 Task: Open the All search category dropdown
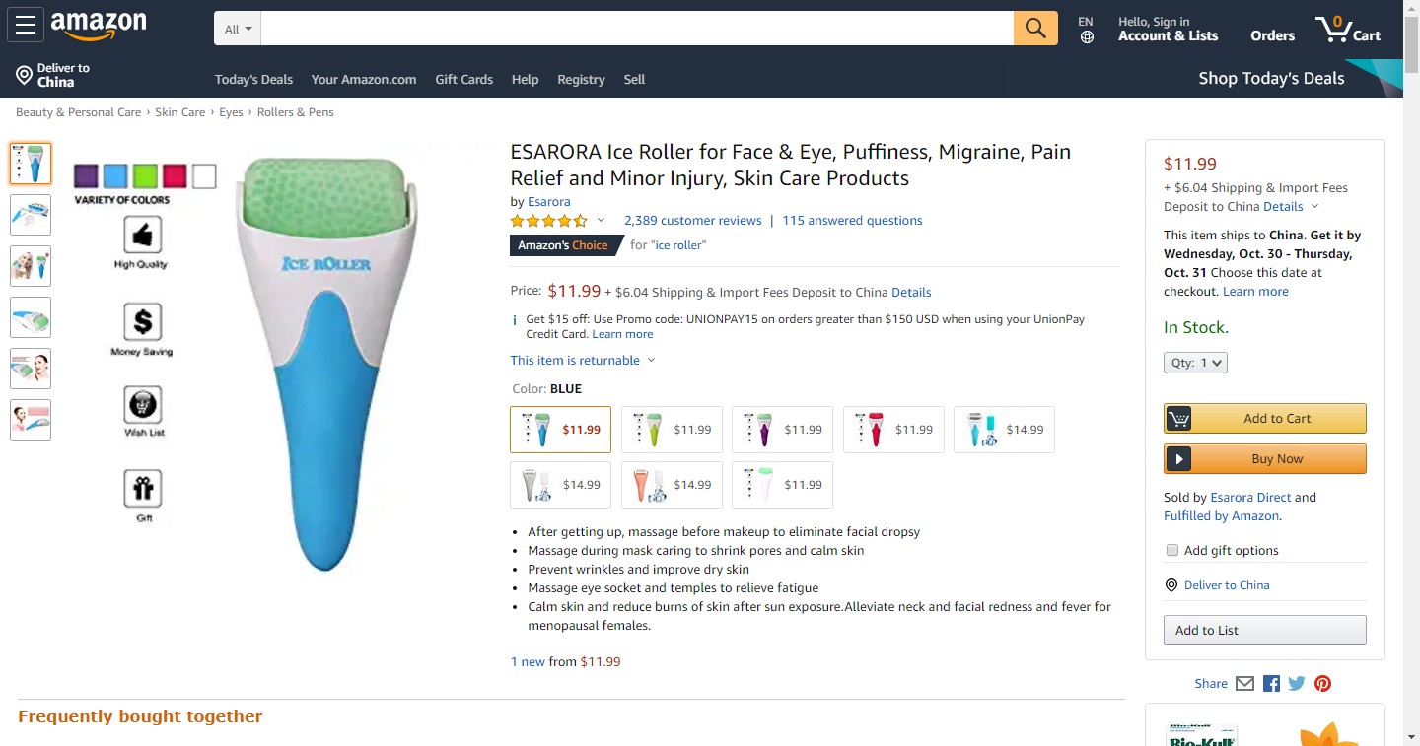[238, 29]
